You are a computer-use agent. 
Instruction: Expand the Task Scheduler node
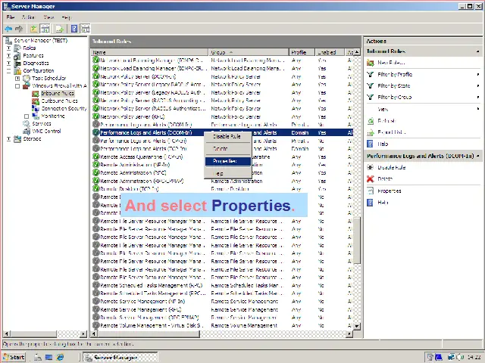pyautogui.click(x=17, y=79)
